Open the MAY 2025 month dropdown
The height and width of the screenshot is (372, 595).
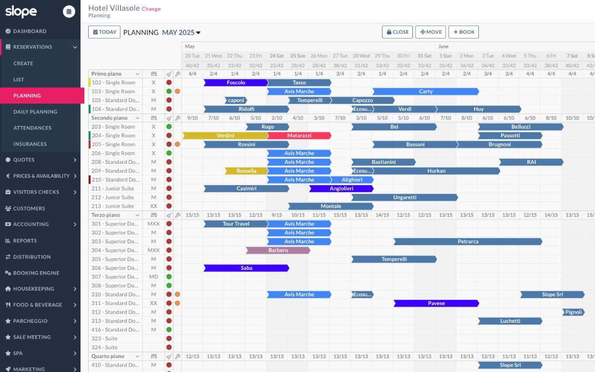coord(181,32)
